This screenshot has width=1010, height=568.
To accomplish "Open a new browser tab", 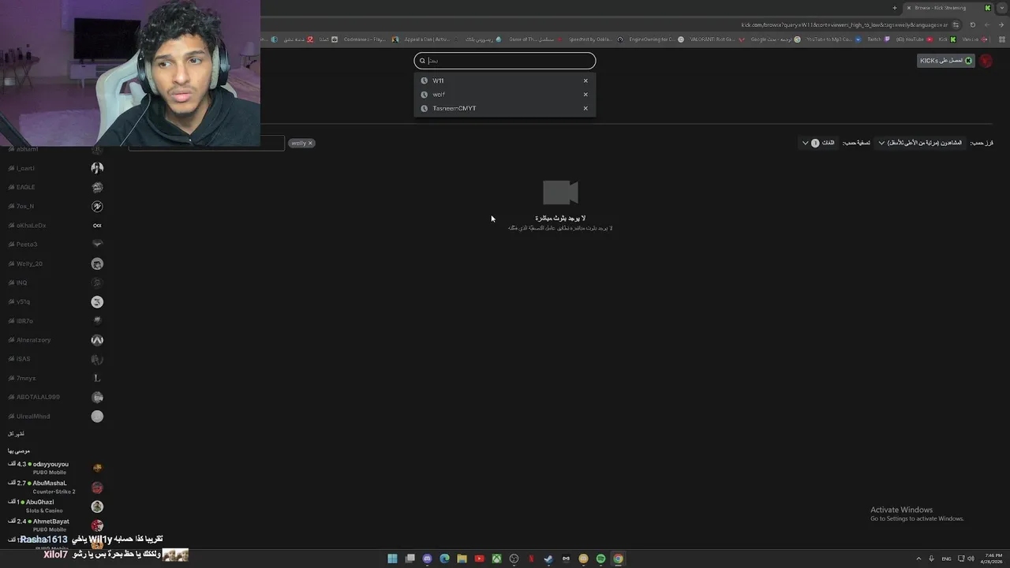I will click(895, 8).
